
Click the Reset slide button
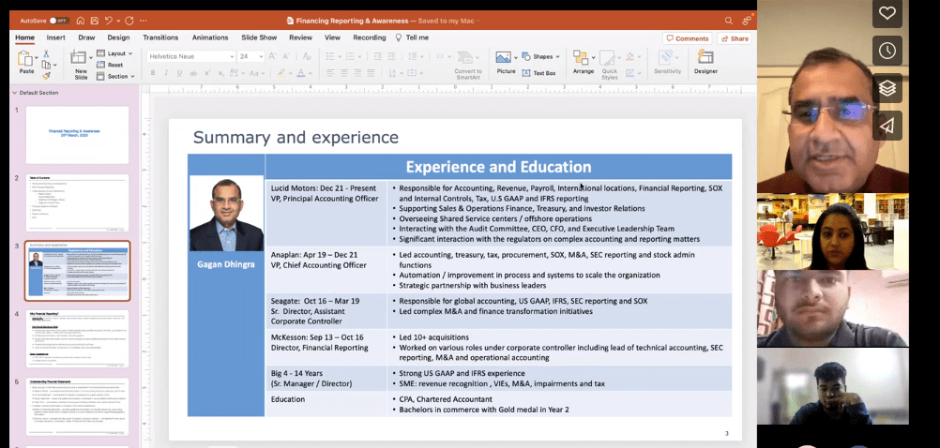111,65
